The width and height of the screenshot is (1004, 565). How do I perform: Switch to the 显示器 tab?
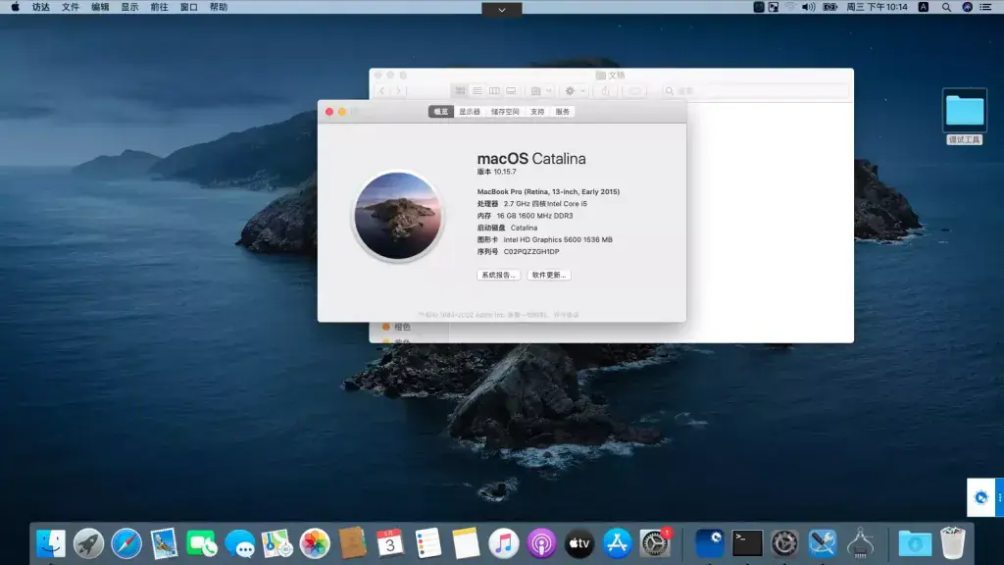click(470, 112)
